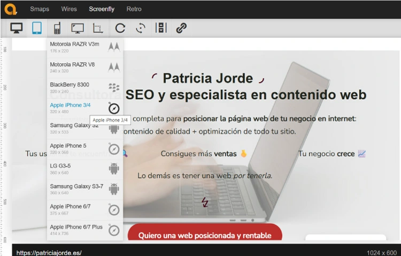
Task: Click the Patricia Jorde heading
Action: [x=208, y=78]
